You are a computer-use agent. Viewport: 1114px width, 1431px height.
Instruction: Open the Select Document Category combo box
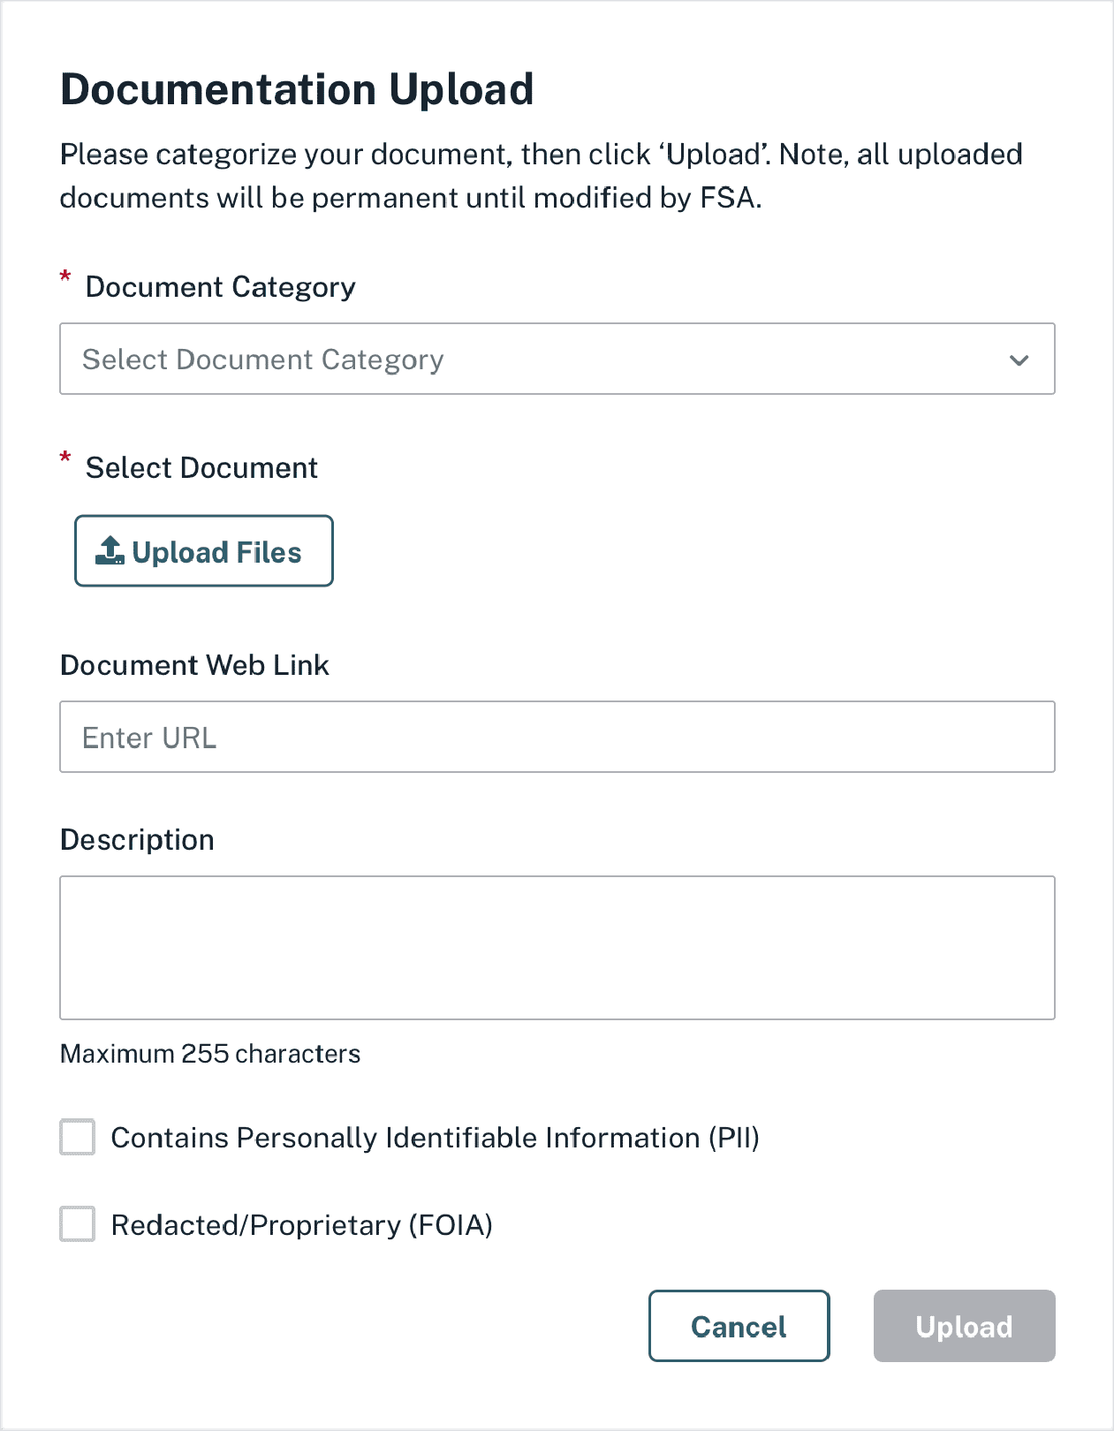pos(530,360)
